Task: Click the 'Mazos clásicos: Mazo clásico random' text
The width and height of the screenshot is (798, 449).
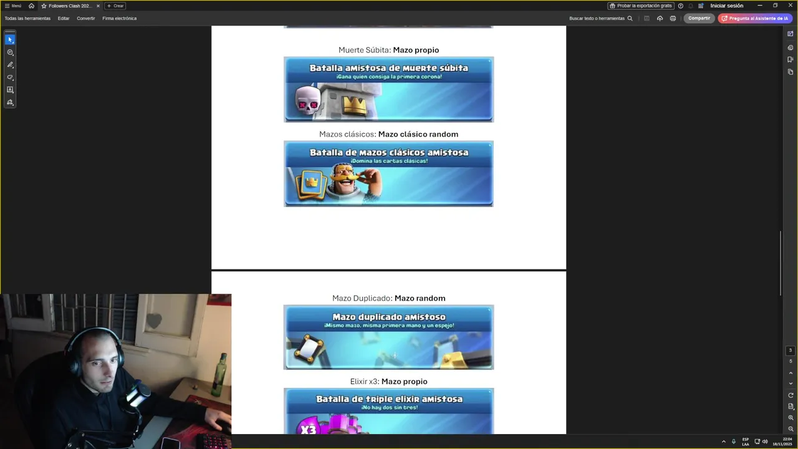Action: (x=388, y=134)
